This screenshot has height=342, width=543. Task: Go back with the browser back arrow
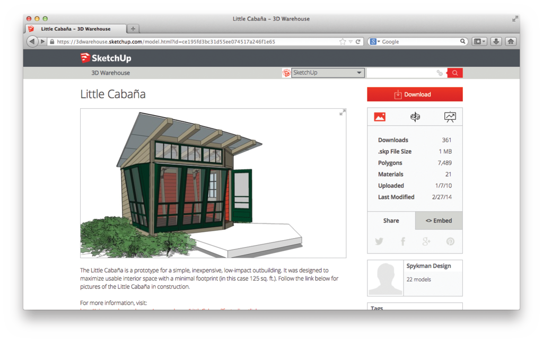(x=32, y=41)
